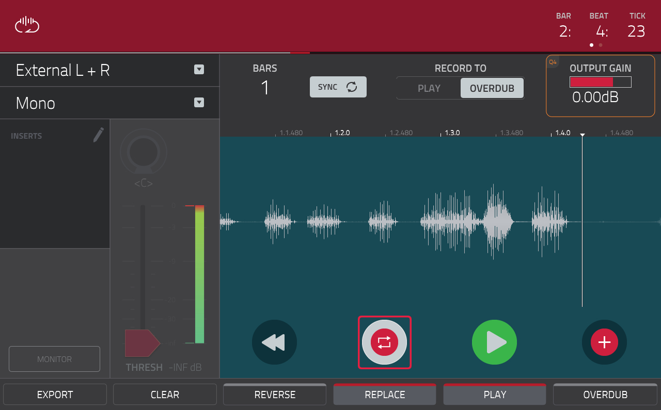Open the Mono channel configuration dropdown
661x410 pixels.
point(199,103)
